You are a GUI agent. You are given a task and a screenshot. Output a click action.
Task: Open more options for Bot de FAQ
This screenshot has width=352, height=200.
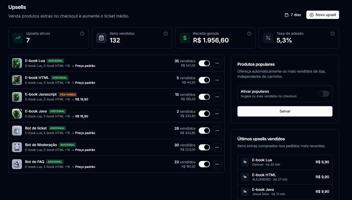pos(217,164)
